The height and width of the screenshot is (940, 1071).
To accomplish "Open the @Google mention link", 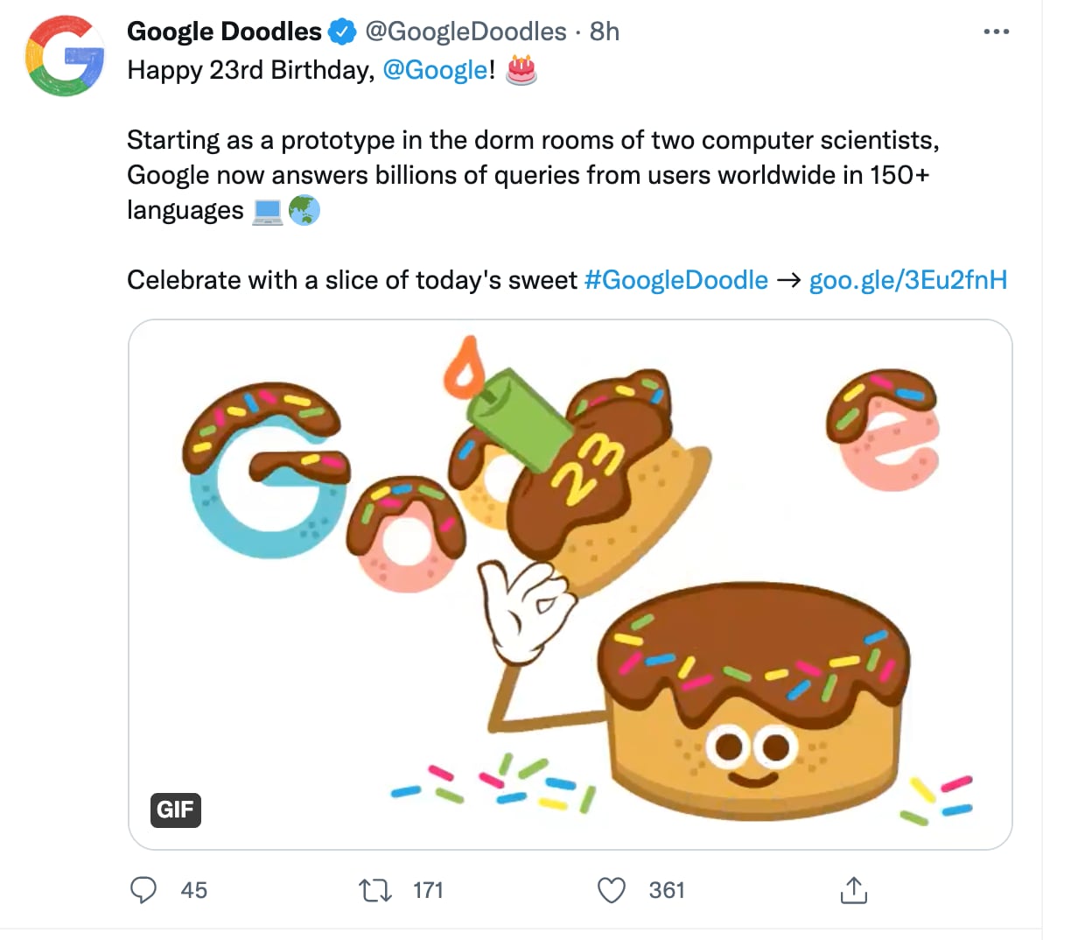I will (435, 70).
